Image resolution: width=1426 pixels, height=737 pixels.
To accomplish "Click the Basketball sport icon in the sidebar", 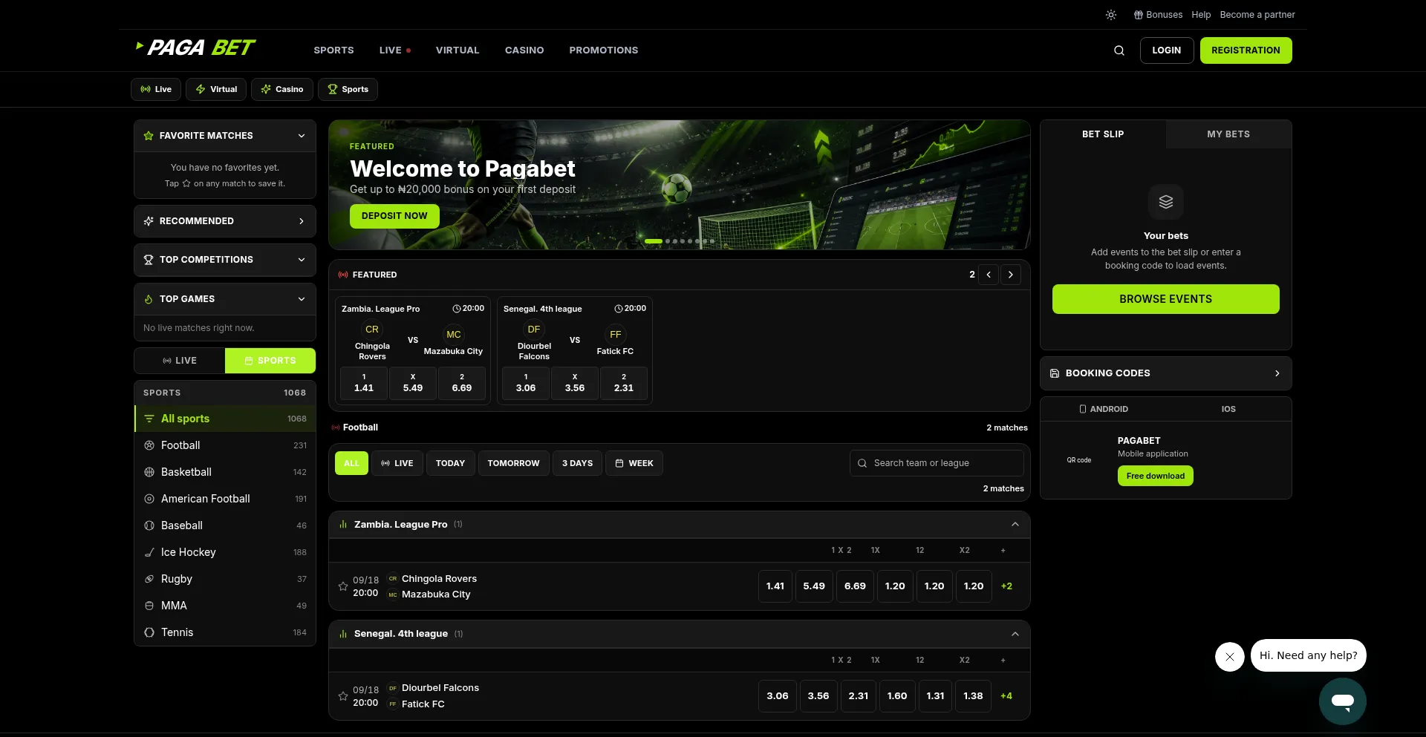I will click(x=149, y=472).
